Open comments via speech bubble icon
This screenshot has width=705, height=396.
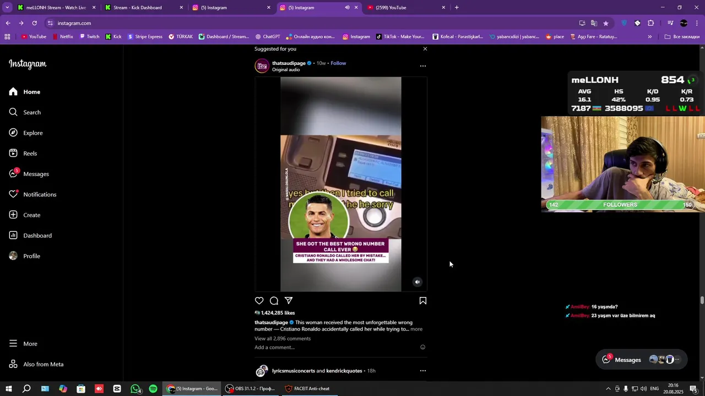click(x=274, y=301)
